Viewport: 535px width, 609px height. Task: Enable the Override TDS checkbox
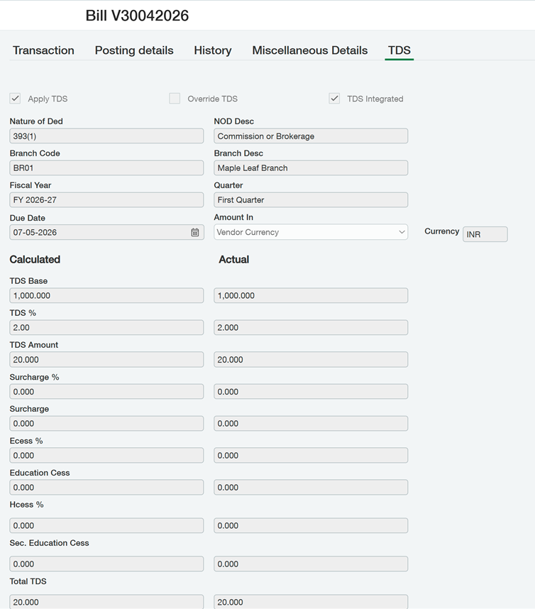[x=175, y=99]
